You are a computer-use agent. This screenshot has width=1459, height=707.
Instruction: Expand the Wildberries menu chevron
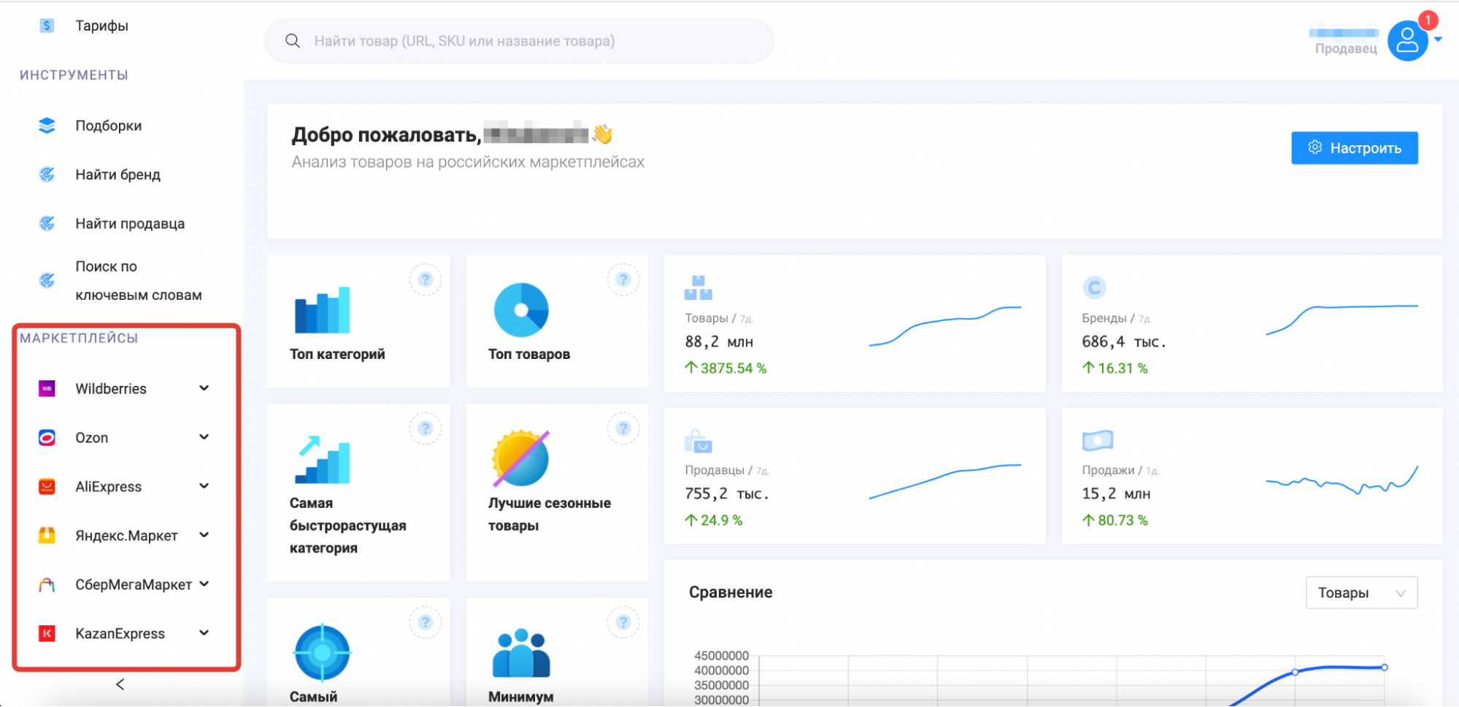(204, 388)
